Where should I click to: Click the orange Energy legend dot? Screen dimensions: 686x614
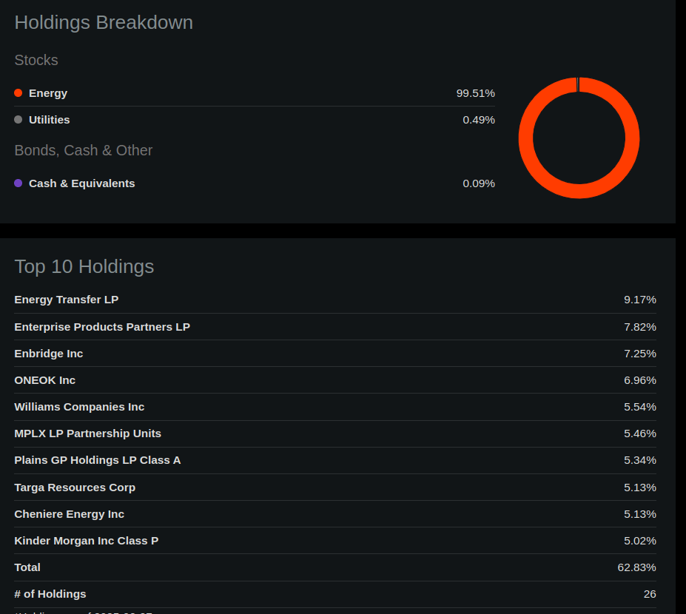[x=18, y=93]
